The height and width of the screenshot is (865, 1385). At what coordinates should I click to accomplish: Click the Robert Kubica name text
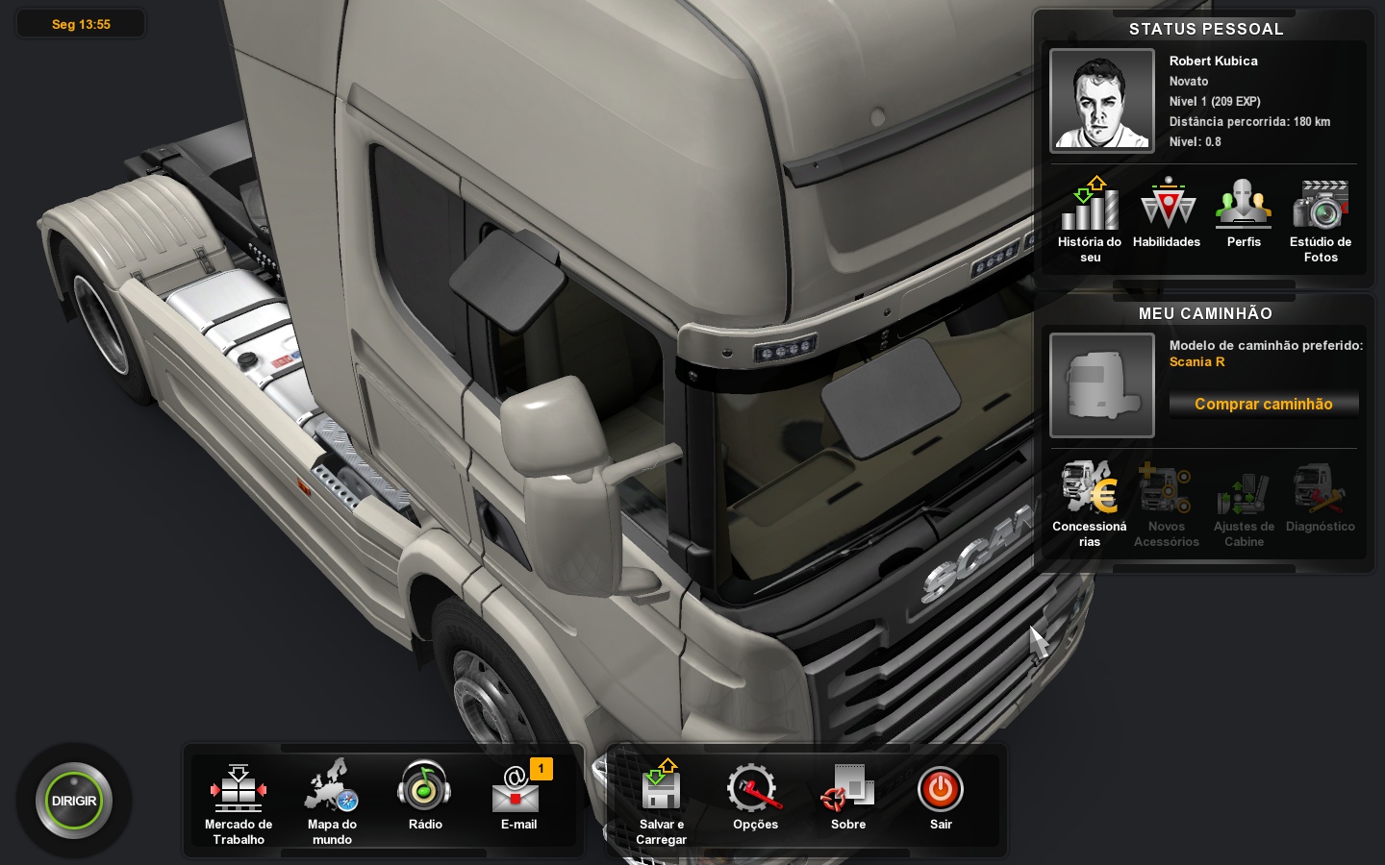1213,61
